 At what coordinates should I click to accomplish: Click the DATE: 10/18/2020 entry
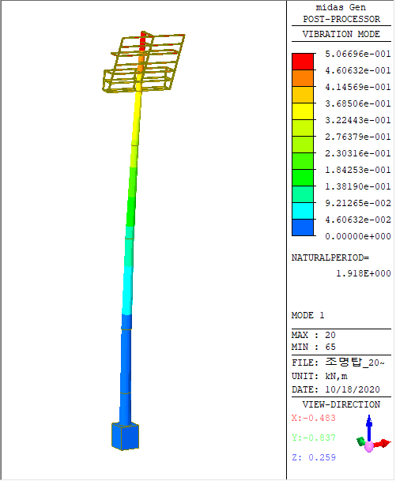(x=336, y=389)
